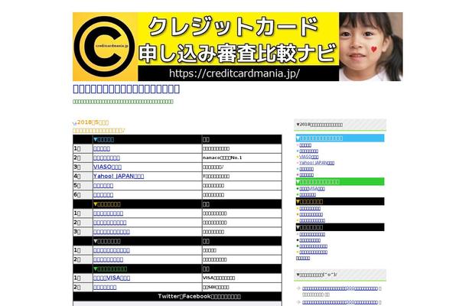The height and width of the screenshot is (306, 459).
Task: Open the large blue site title link below banner
Action: (x=126, y=89)
